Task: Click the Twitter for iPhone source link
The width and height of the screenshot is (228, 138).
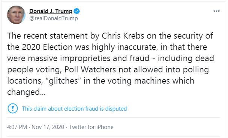Action: point(91,127)
